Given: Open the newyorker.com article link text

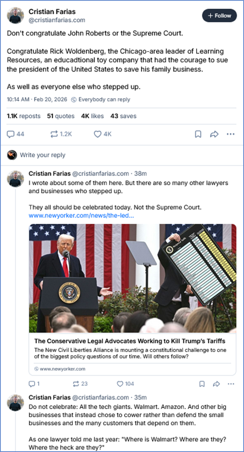Looking at the screenshot, I should click(x=76, y=215).
